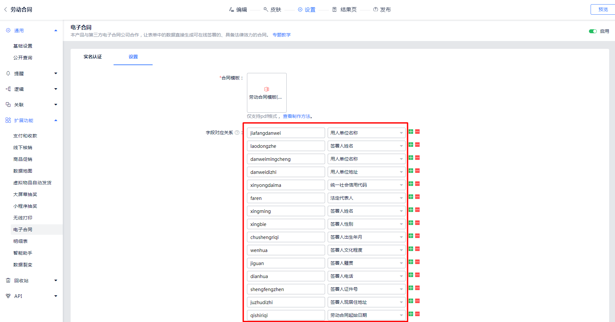Viewport: 615px width, 322px height.
Task: Click red minus icon on laodongzhe row
Action: (x=417, y=145)
